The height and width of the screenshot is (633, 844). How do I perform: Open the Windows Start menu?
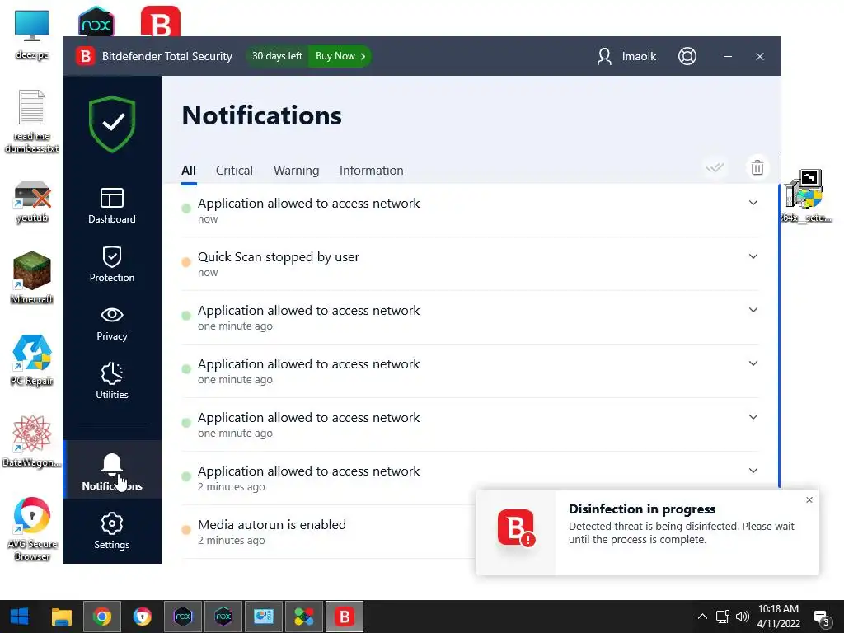pos(20,617)
